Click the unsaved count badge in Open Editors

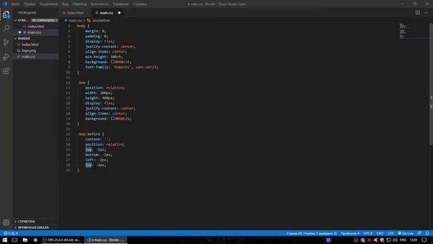[x=44, y=20]
